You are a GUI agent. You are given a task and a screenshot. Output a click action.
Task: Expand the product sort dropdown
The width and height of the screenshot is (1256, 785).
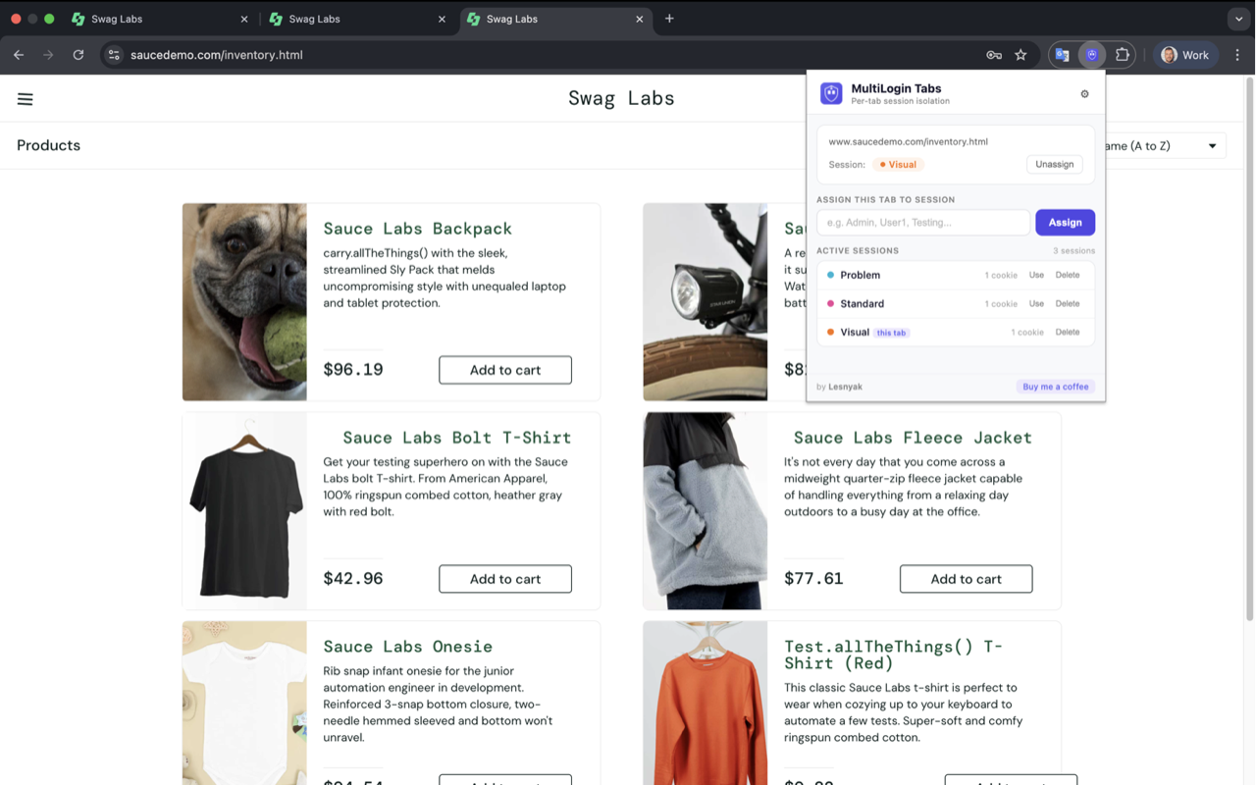1163,146
